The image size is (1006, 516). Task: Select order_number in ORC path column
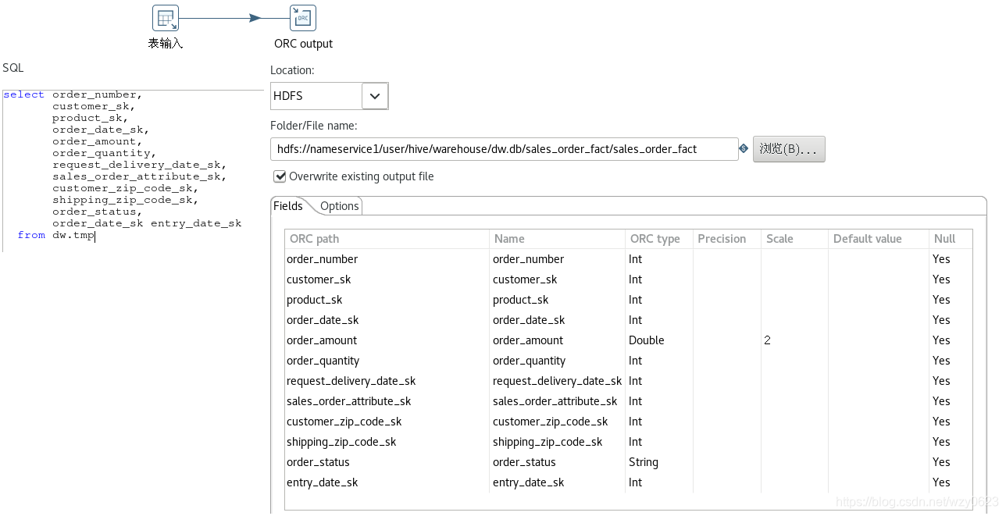tap(322, 259)
